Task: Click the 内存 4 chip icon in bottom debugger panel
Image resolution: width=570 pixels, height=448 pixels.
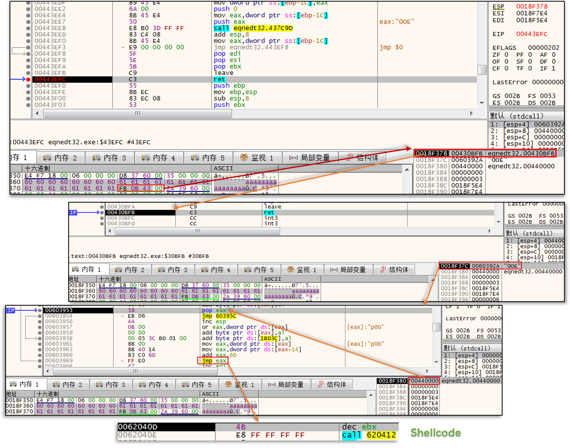Action: click(143, 384)
